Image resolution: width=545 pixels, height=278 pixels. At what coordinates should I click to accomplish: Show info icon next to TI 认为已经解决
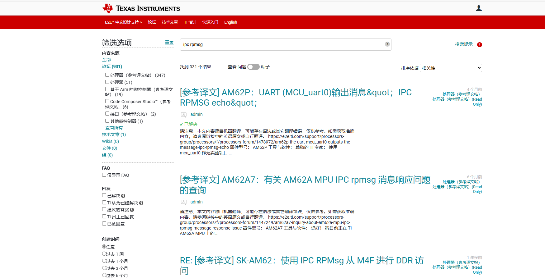[x=141, y=203]
